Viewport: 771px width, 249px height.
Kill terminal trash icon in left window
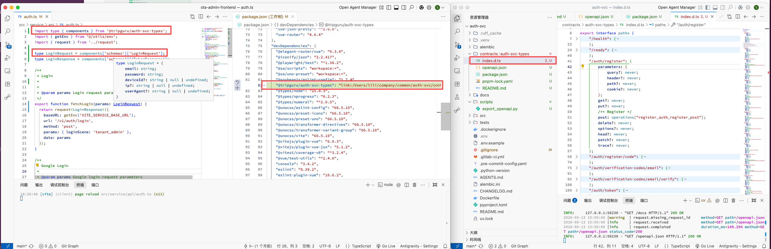(414, 185)
